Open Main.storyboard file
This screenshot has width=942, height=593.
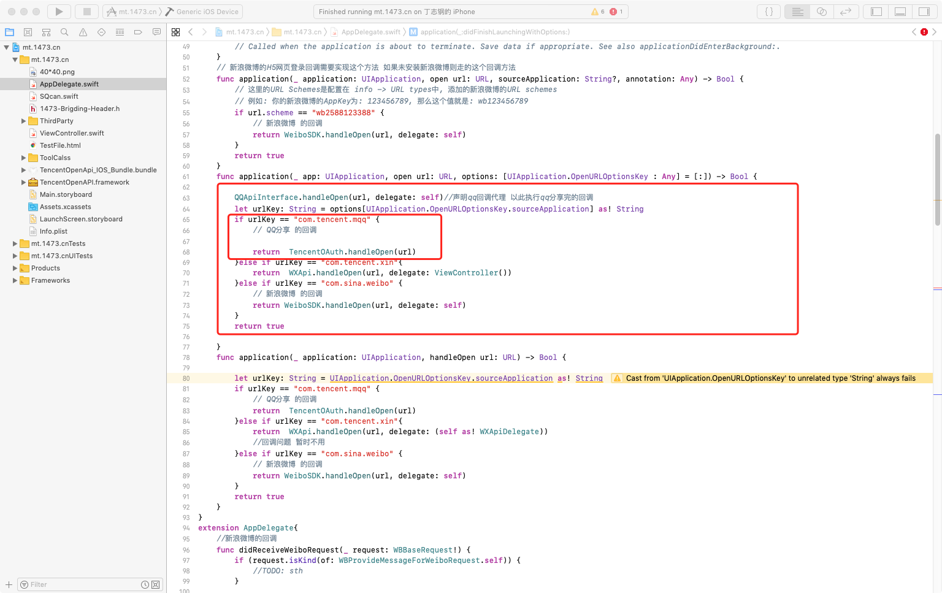pos(66,194)
